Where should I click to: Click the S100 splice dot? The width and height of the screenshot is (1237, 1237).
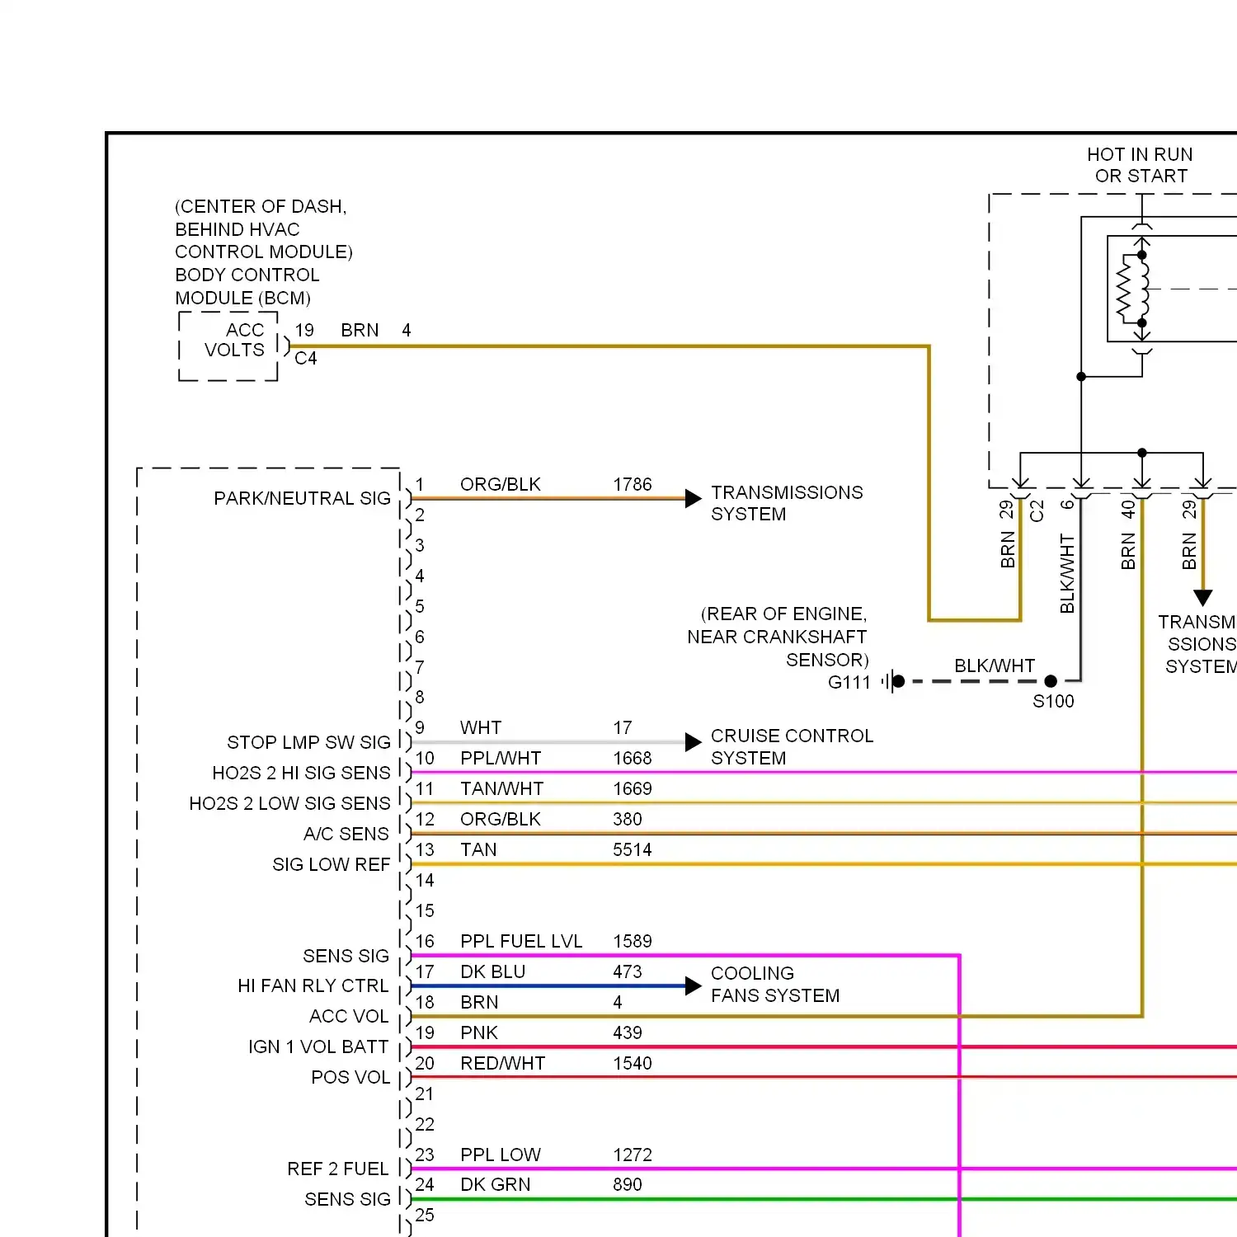tap(1051, 681)
